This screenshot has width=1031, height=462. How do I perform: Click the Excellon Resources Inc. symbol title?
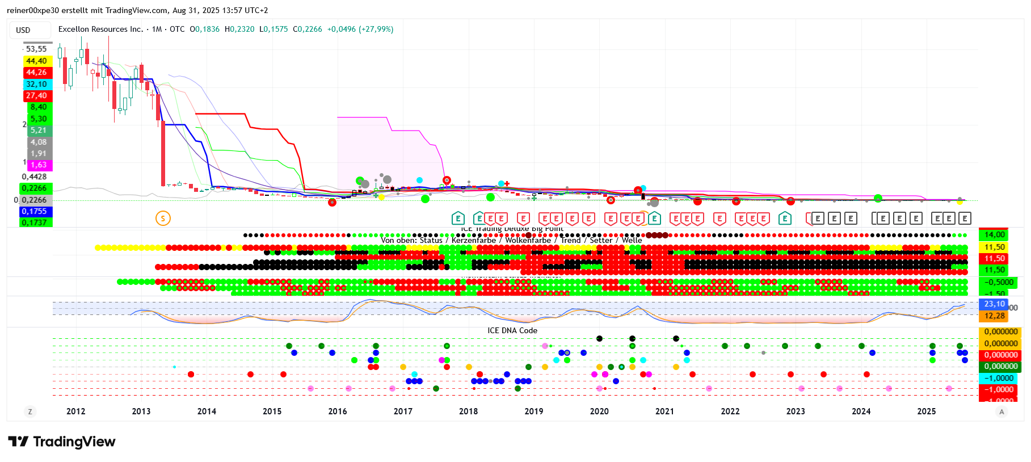tap(100, 29)
